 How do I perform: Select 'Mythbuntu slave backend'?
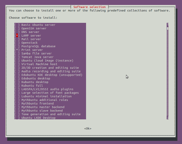[x=50, y=111]
